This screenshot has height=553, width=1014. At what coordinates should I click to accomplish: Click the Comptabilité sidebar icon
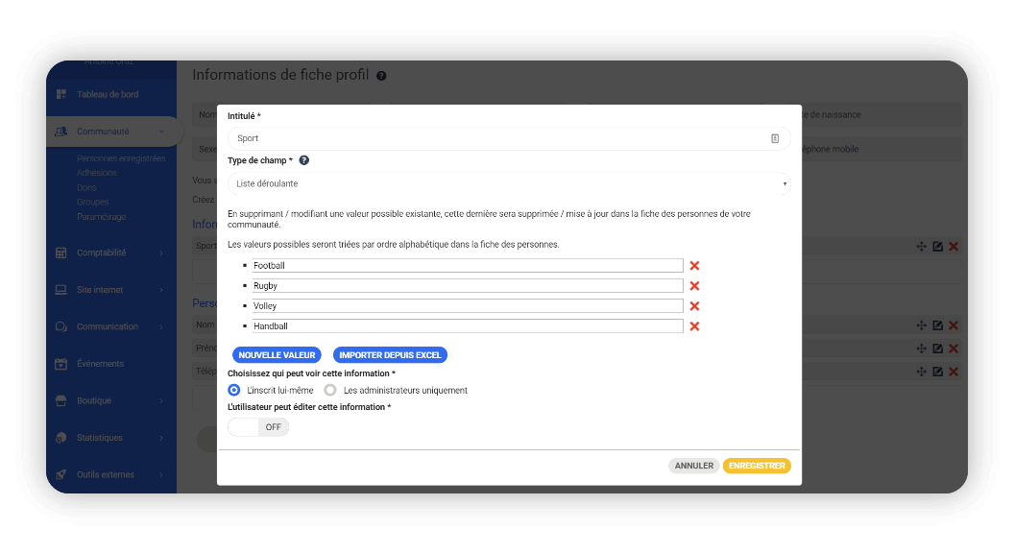(x=61, y=252)
